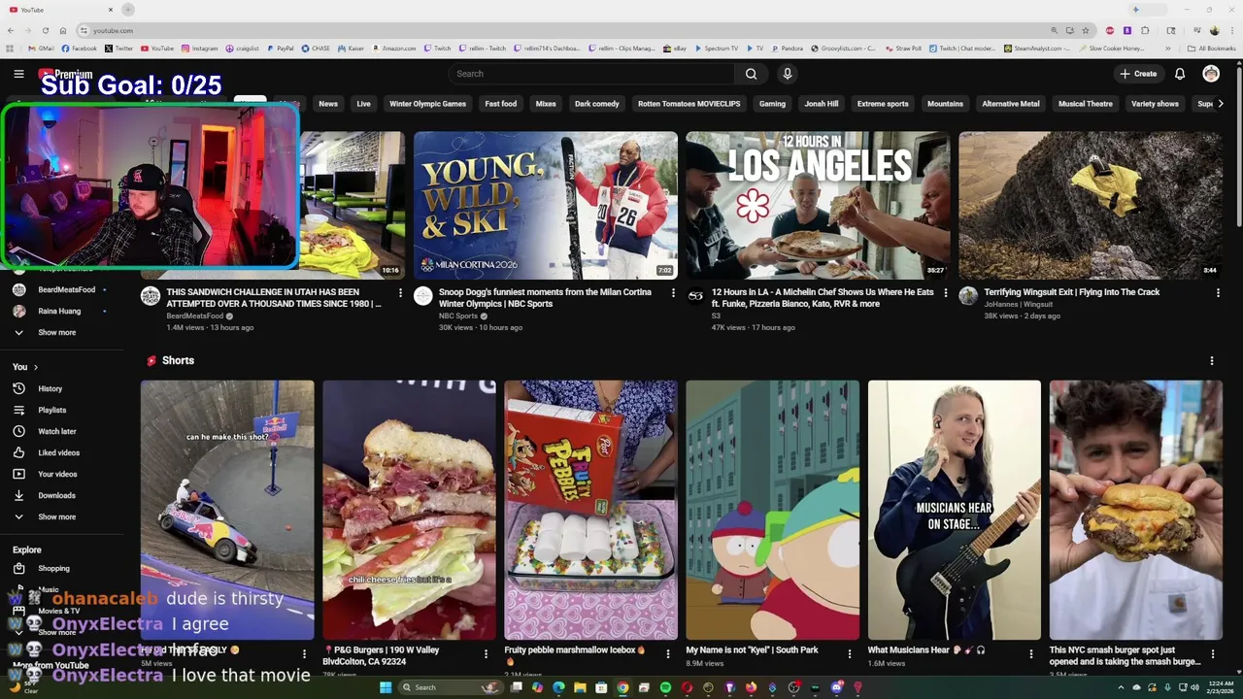
Task: Select the Live chip
Action: (x=363, y=104)
